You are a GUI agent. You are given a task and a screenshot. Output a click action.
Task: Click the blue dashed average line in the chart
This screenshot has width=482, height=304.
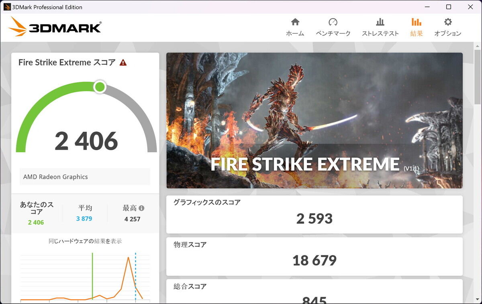(x=135, y=276)
